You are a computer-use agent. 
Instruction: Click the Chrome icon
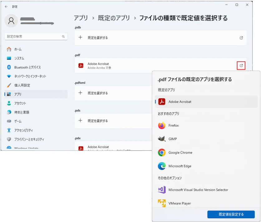[x=162, y=152]
